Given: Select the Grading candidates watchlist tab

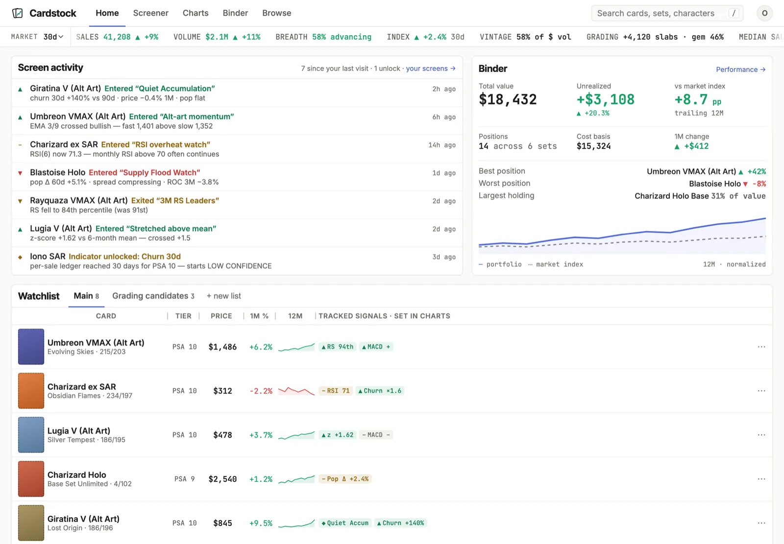Looking at the screenshot, I should point(153,296).
